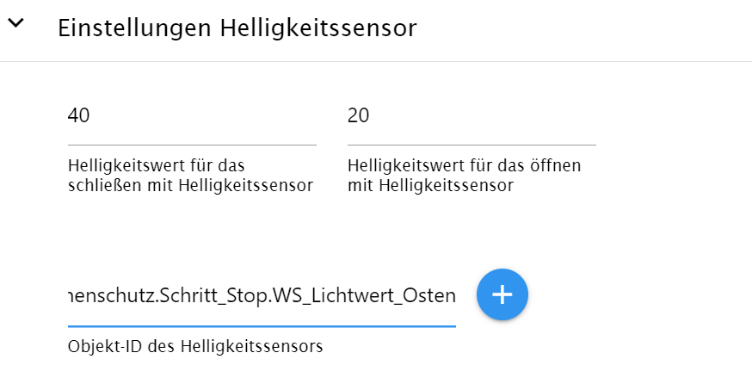This screenshot has height=390, width=752.
Task: Place cursor in the value 20 box
Action: tap(472, 116)
